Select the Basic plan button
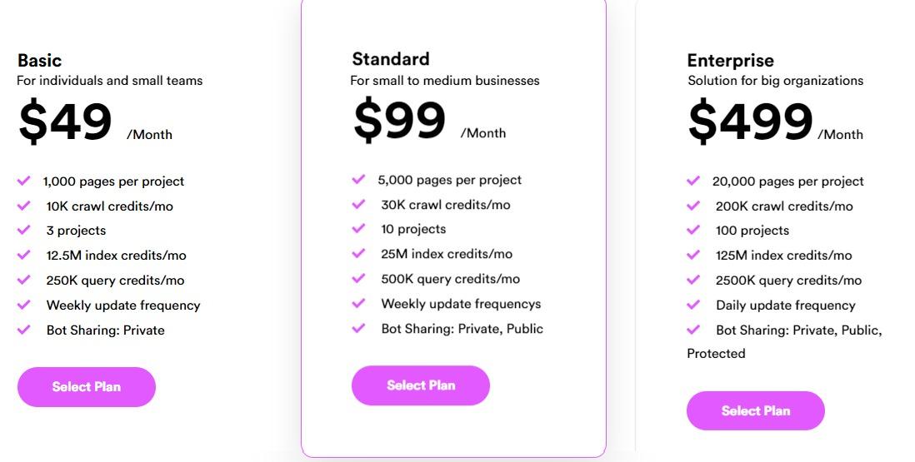The height and width of the screenshot is (462, 915). tap(87, 387)
